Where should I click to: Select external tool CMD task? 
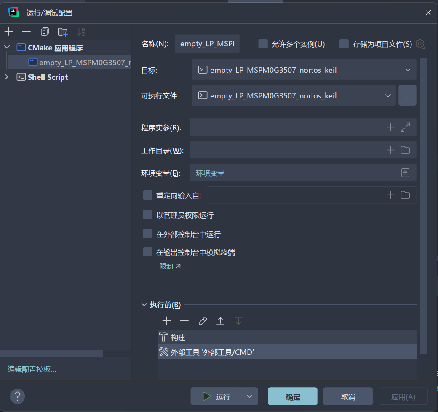[x=287, y=352]
